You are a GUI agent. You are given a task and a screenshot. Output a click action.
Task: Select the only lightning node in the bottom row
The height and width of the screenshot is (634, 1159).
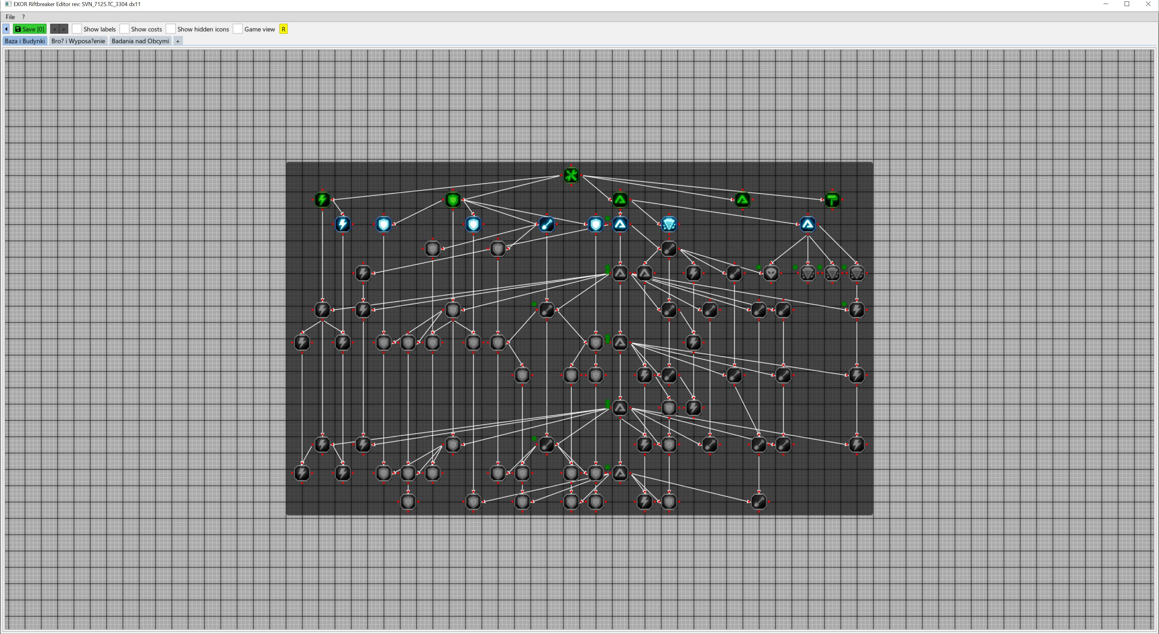pyautogui.click(x=644, y=502)
